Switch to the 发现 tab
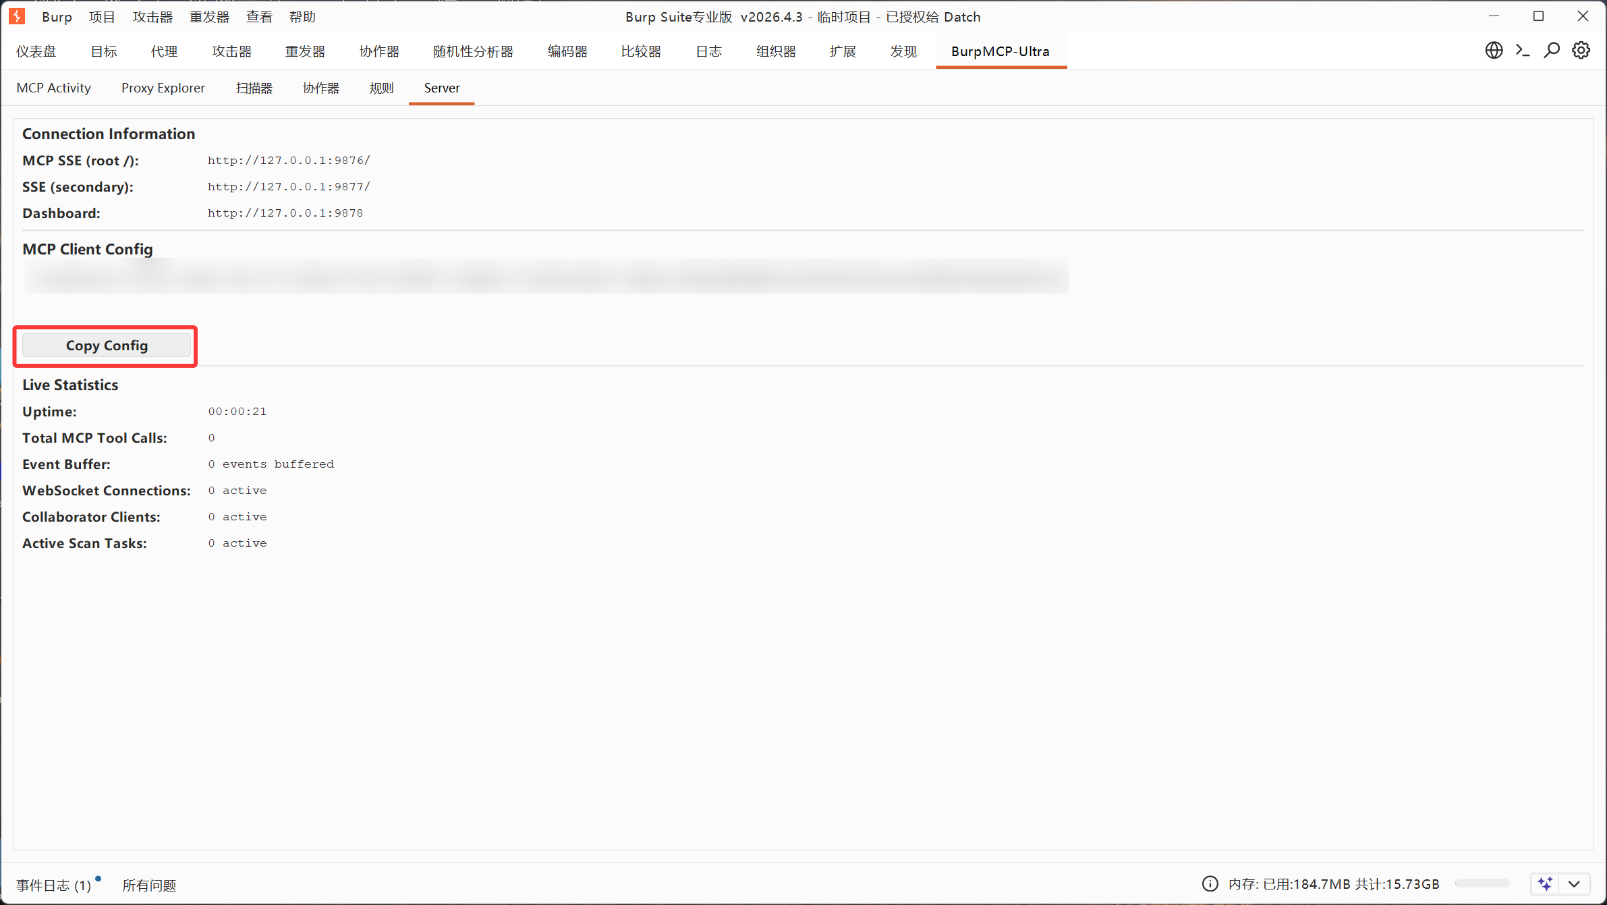Screen dimensions: 1607x905 click(903, 51)
